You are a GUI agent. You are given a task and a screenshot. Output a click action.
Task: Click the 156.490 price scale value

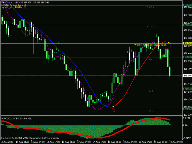coord(188,53)
